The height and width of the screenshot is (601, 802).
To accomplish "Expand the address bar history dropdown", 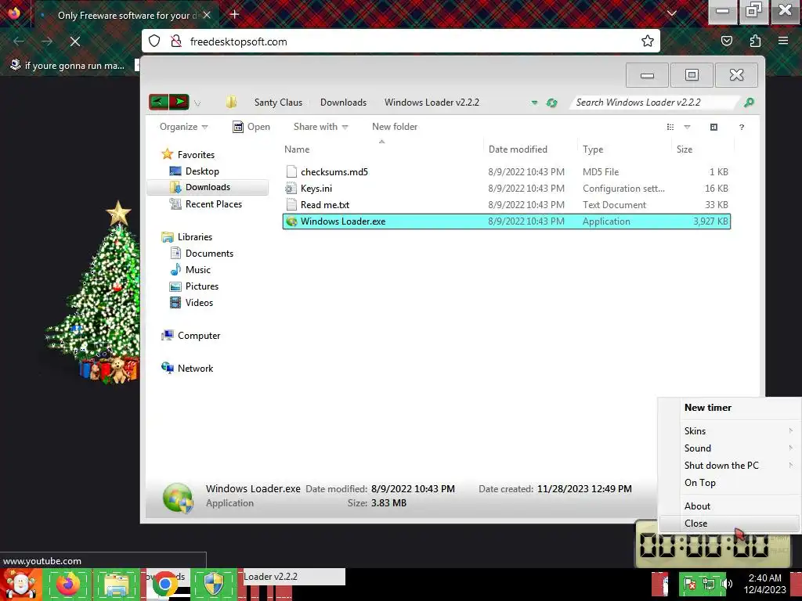I will pyautogui.click(x=534, y=103).
